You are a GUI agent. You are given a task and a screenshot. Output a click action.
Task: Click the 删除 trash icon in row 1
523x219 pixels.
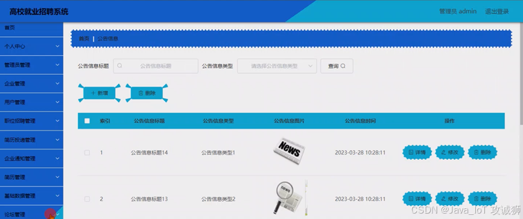pos(476,153)
